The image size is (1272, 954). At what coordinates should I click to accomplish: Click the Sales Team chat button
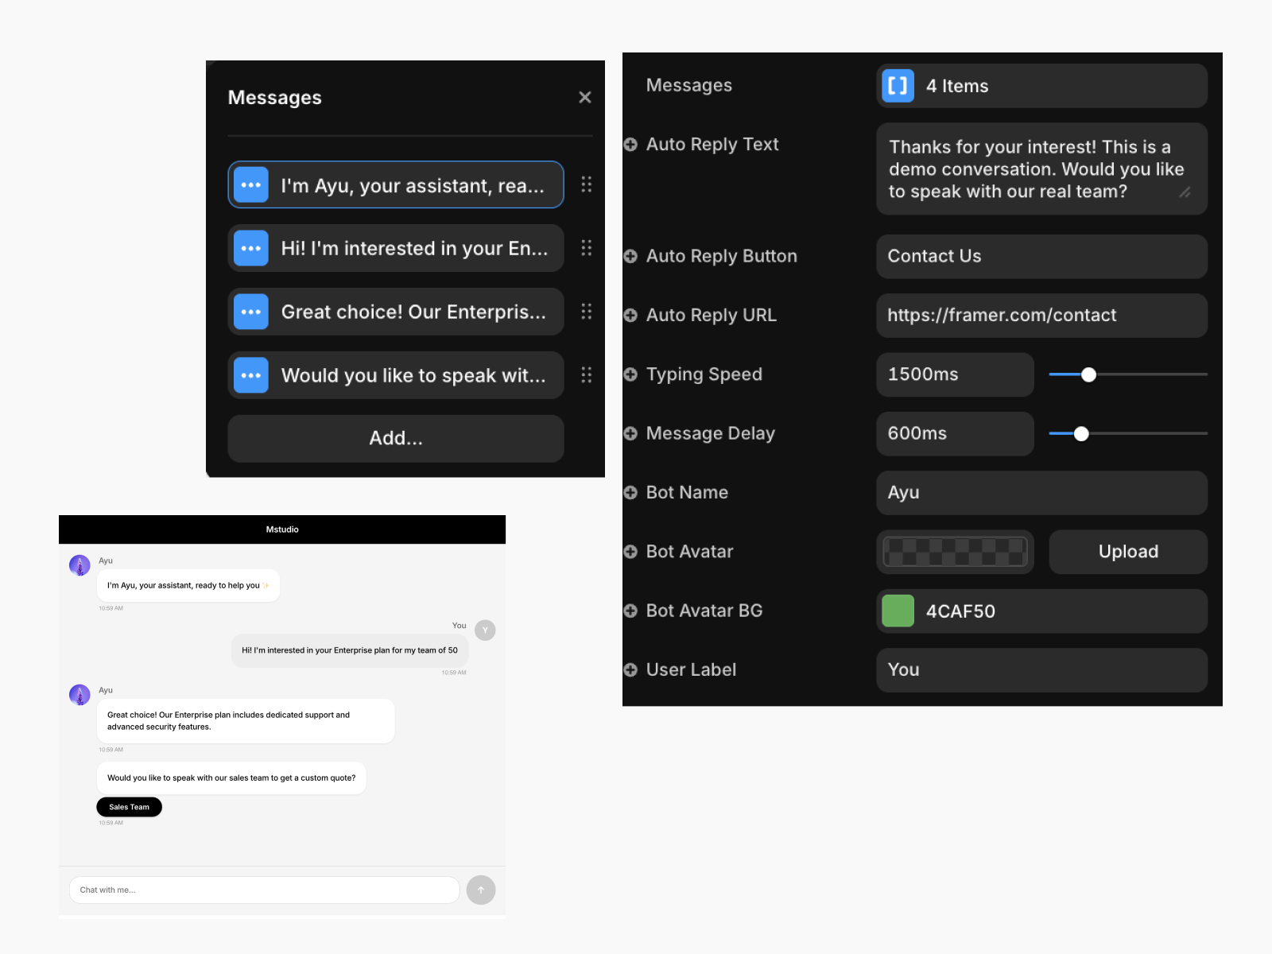[129, 807]
